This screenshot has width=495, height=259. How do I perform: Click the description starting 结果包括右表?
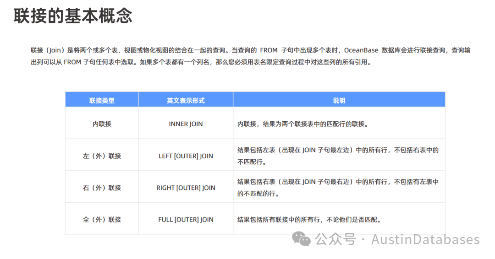[x=338, y=188]
